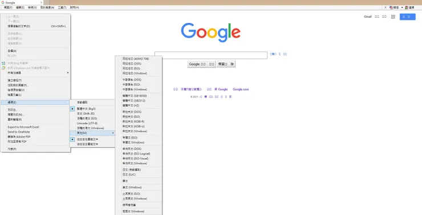Viewport: 422px width, 215px height.
Task: Open the Gmail link
Action: coord(368,17)
